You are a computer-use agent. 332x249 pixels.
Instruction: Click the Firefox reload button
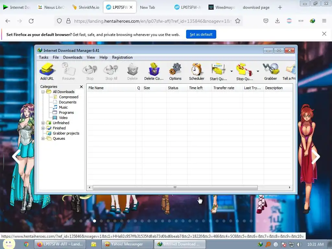coord(31,21)
